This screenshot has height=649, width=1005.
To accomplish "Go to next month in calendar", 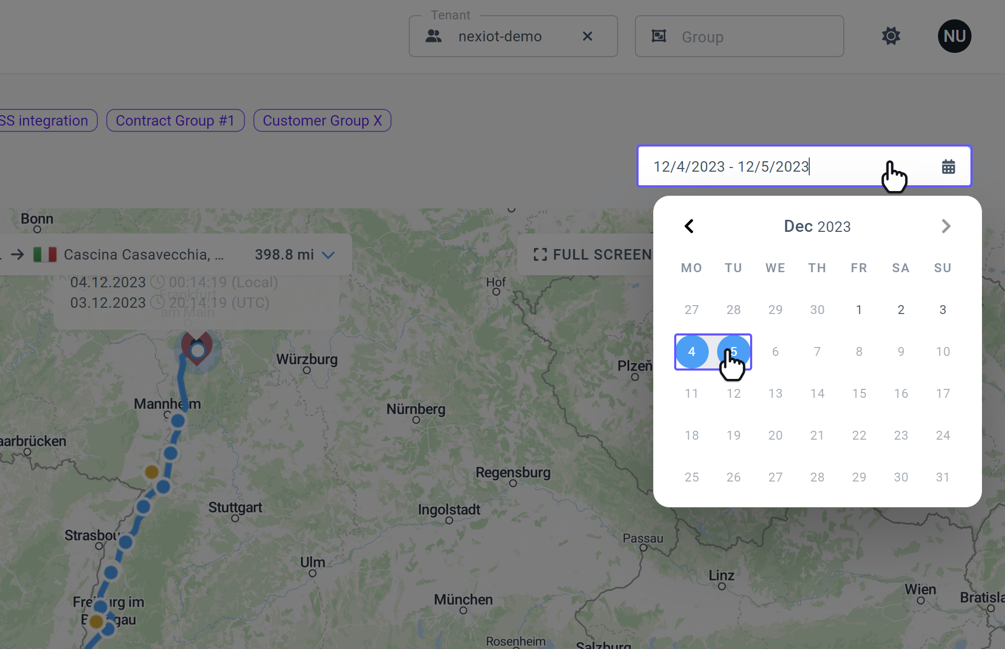I will click(945, 226).
